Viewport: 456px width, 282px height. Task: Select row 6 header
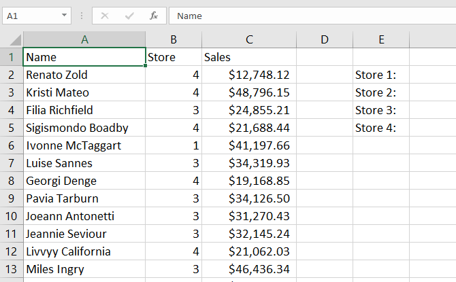[12, 145]
